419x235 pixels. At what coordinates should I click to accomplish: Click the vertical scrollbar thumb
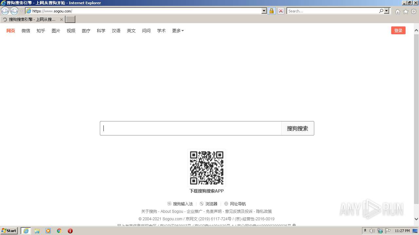point(416,118)
